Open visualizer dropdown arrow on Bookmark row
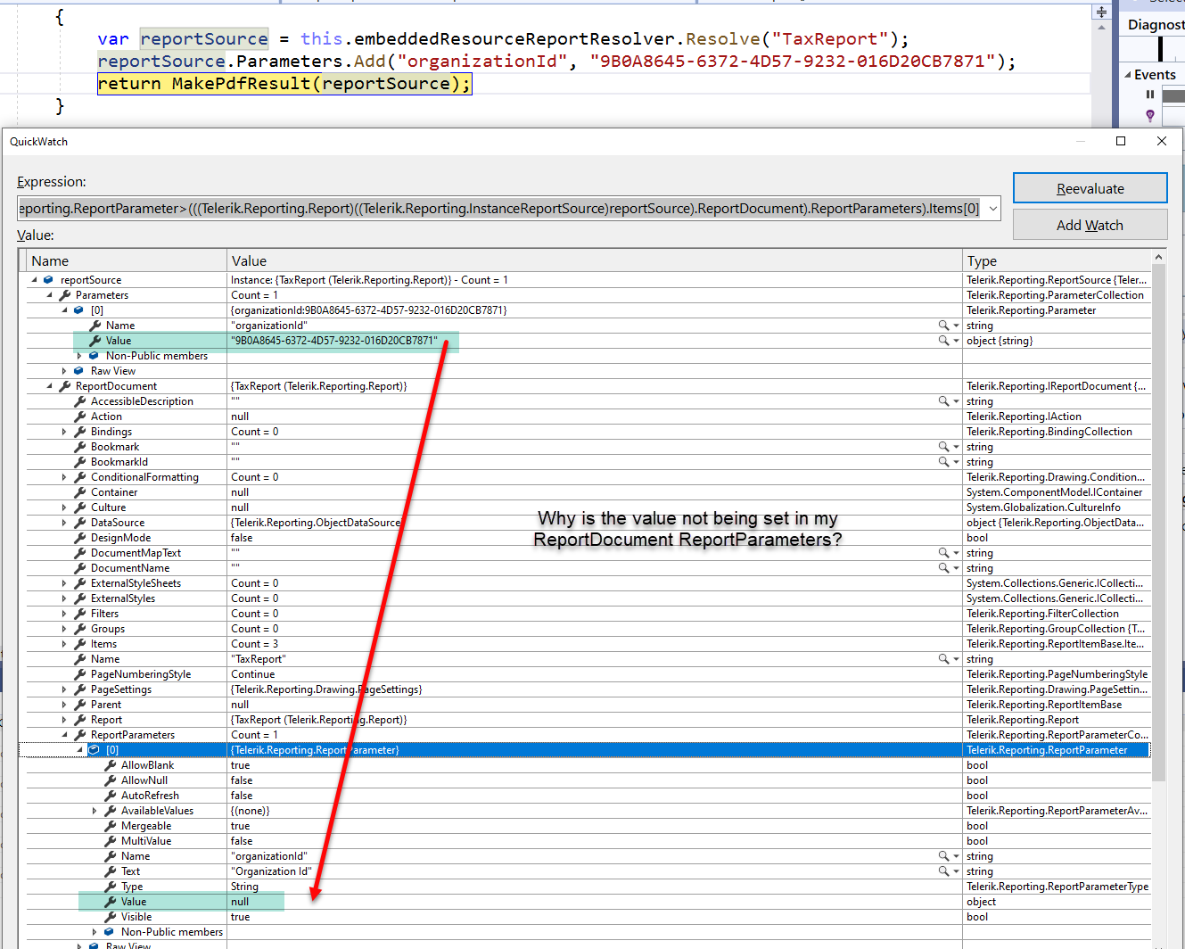The width and height of the screenshot is (1185, 949). [956, 447]
